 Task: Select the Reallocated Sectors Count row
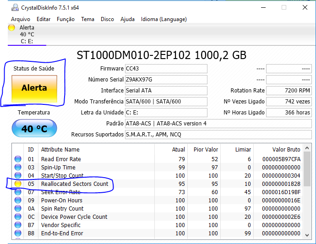click(158, 184)
